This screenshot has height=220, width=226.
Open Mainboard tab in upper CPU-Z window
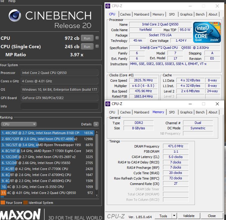142,14
